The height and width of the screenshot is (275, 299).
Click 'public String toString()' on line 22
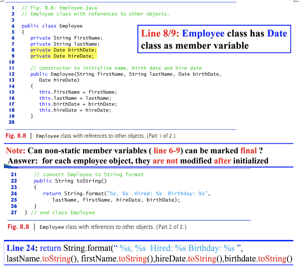tap(70, 181)
